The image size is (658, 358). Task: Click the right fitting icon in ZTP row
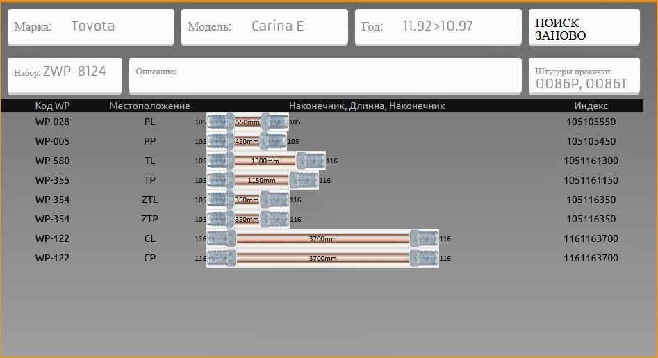[274, 220]
